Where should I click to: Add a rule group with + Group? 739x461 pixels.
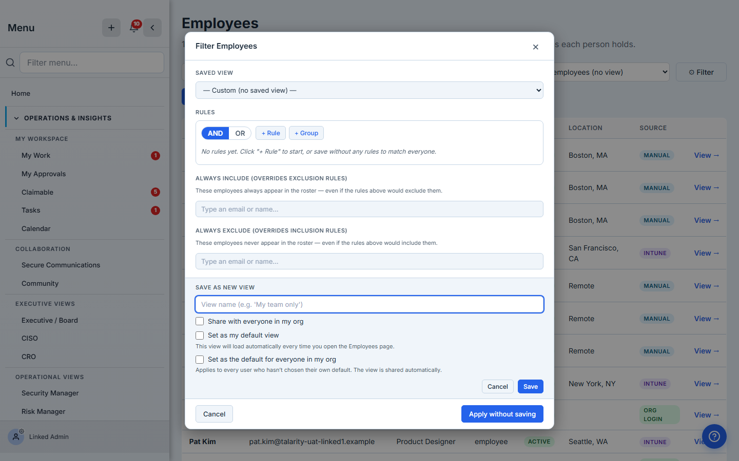click(x=306, y=133)
